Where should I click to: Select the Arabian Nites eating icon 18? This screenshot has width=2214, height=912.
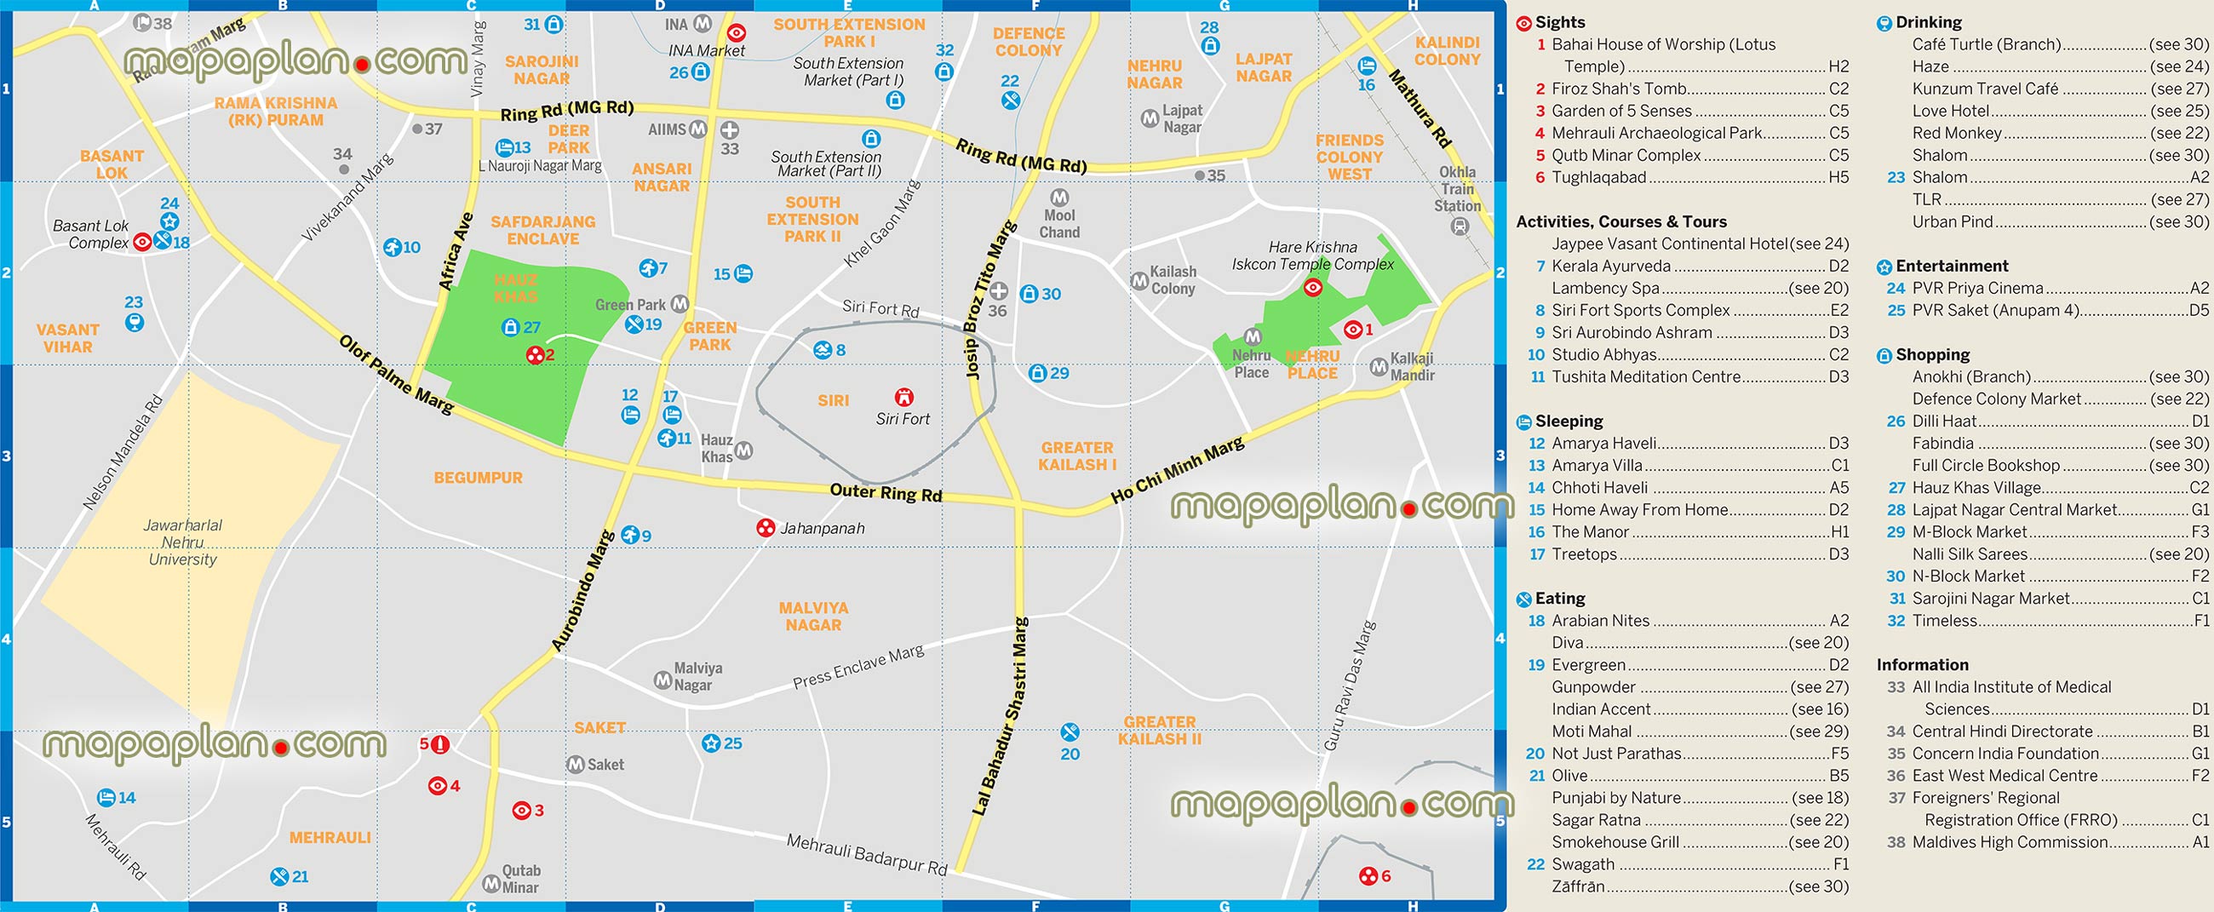point(163,241)
